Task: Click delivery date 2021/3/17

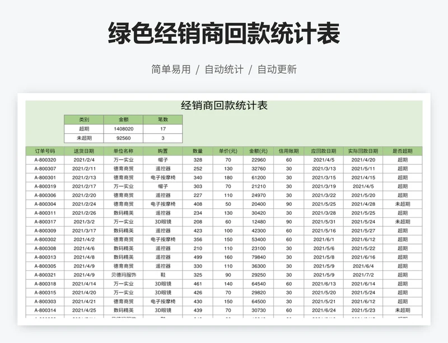Action: [x=84, y=231]
